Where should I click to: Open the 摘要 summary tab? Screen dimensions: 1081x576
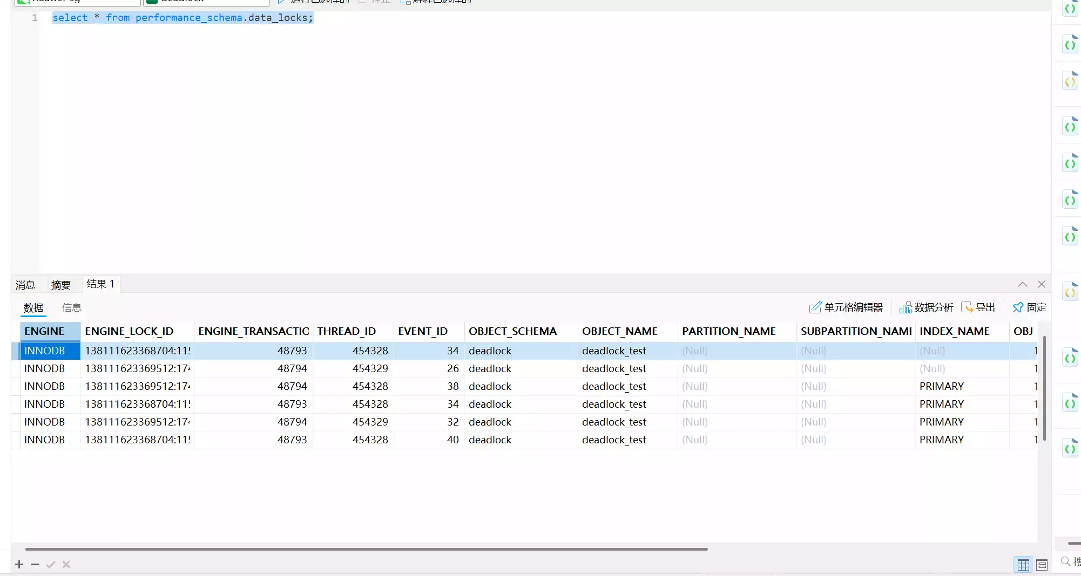point(61,285)
